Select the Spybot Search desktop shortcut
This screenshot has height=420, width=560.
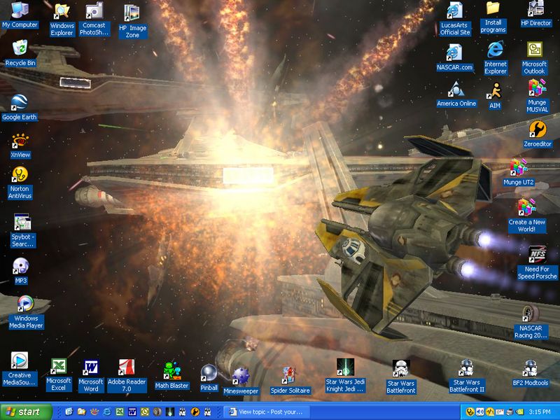23,230
